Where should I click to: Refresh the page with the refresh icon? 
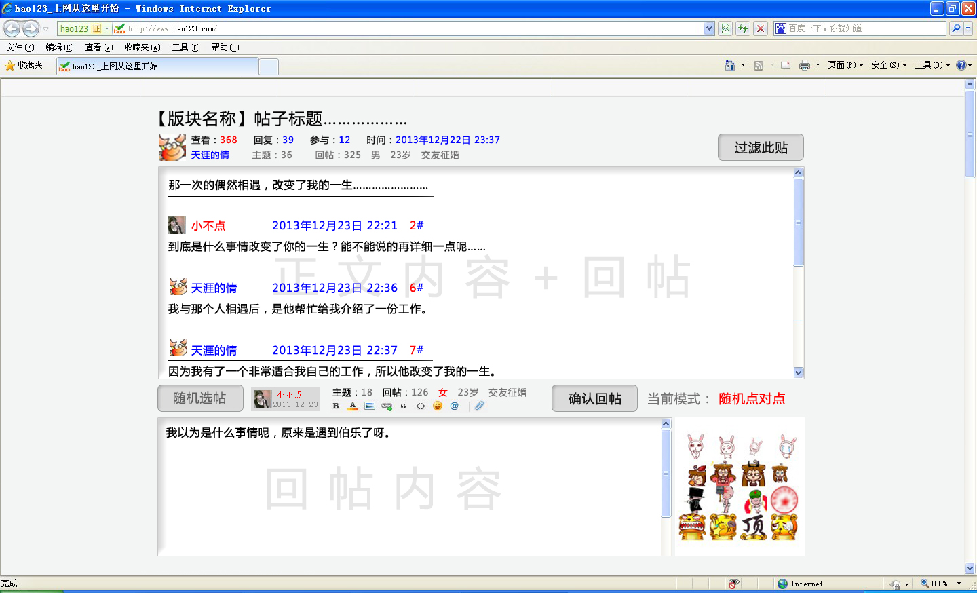[x=742, y=28]
